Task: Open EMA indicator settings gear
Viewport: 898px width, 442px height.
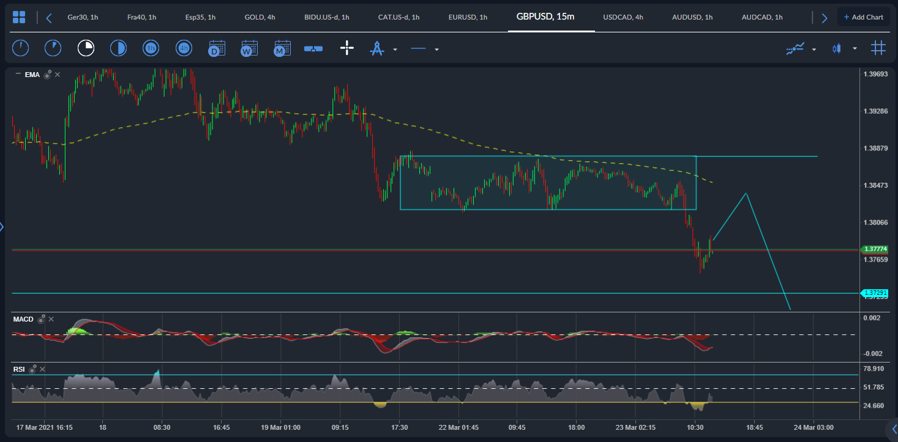Action: (47, 75)
